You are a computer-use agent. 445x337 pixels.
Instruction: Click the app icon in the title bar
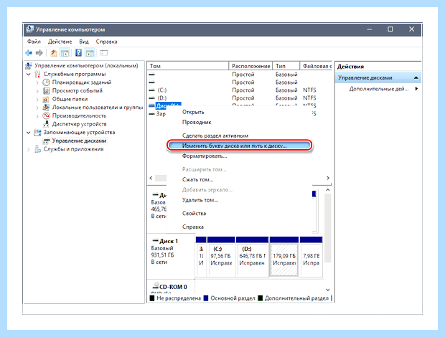(x=29, y=29)
